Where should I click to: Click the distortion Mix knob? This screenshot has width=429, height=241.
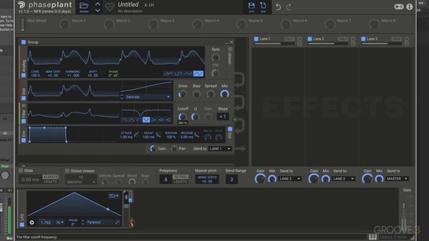point(225,94)
